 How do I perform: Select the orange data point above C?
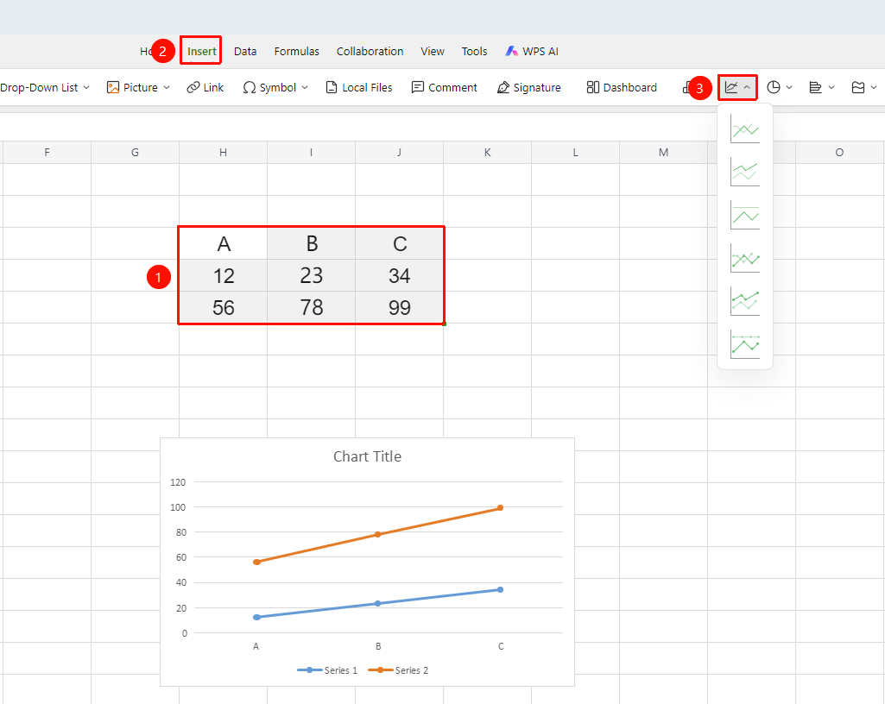500,507
